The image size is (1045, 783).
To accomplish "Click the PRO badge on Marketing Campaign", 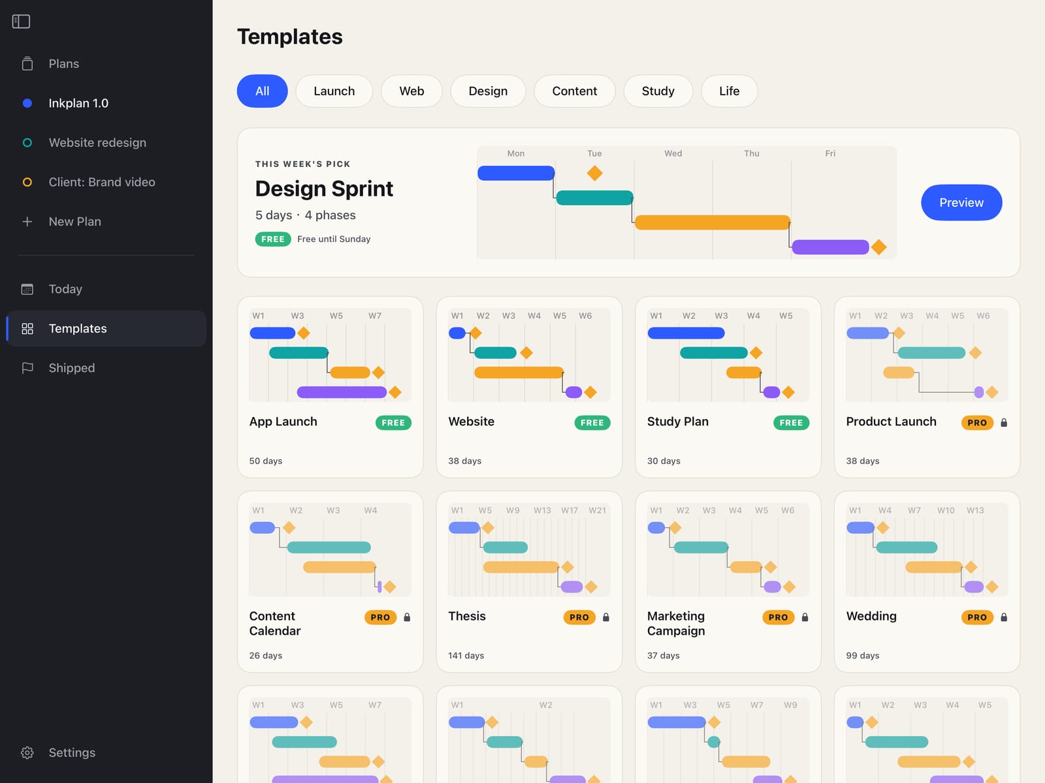I will (779, 617).
